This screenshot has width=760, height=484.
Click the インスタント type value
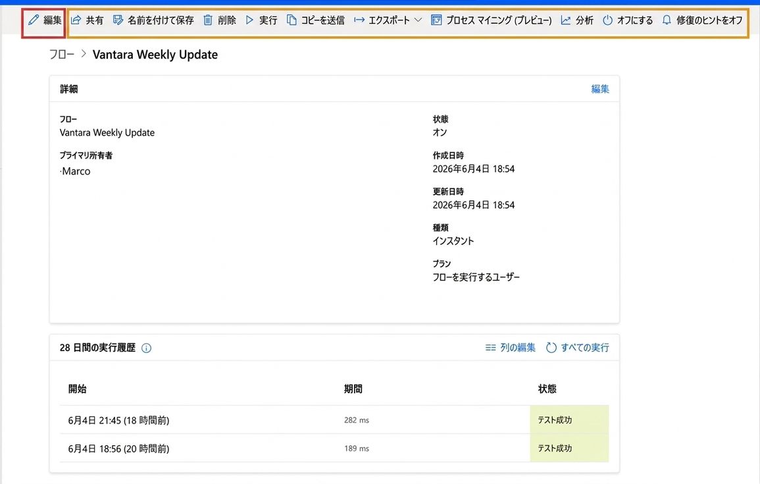(x=453, y=241)
